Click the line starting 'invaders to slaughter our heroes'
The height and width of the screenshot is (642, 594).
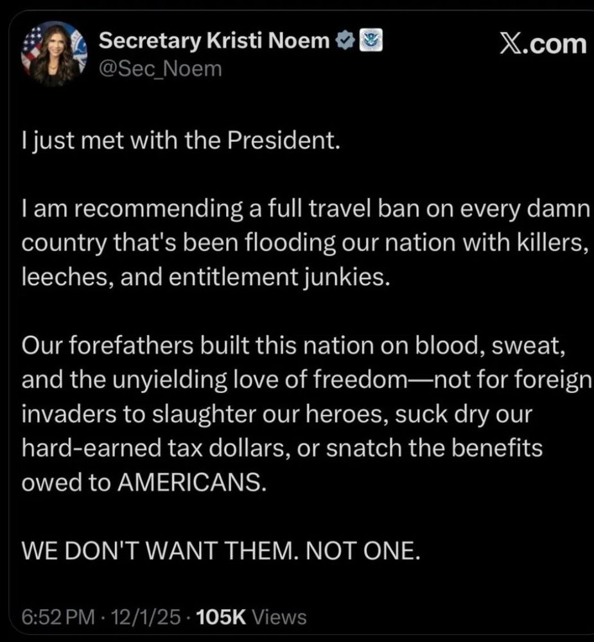(277, 414)
